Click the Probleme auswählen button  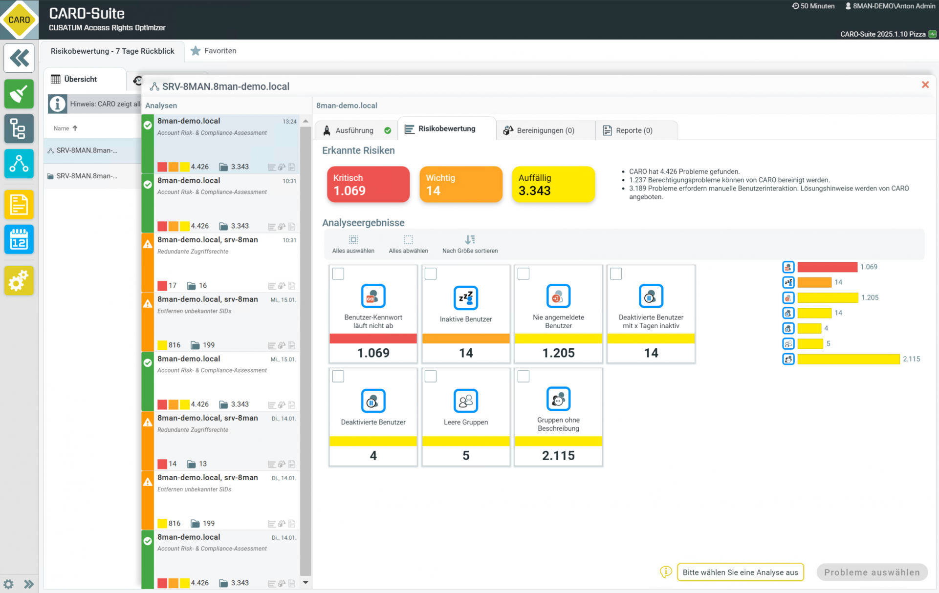[x=872, y=572]
